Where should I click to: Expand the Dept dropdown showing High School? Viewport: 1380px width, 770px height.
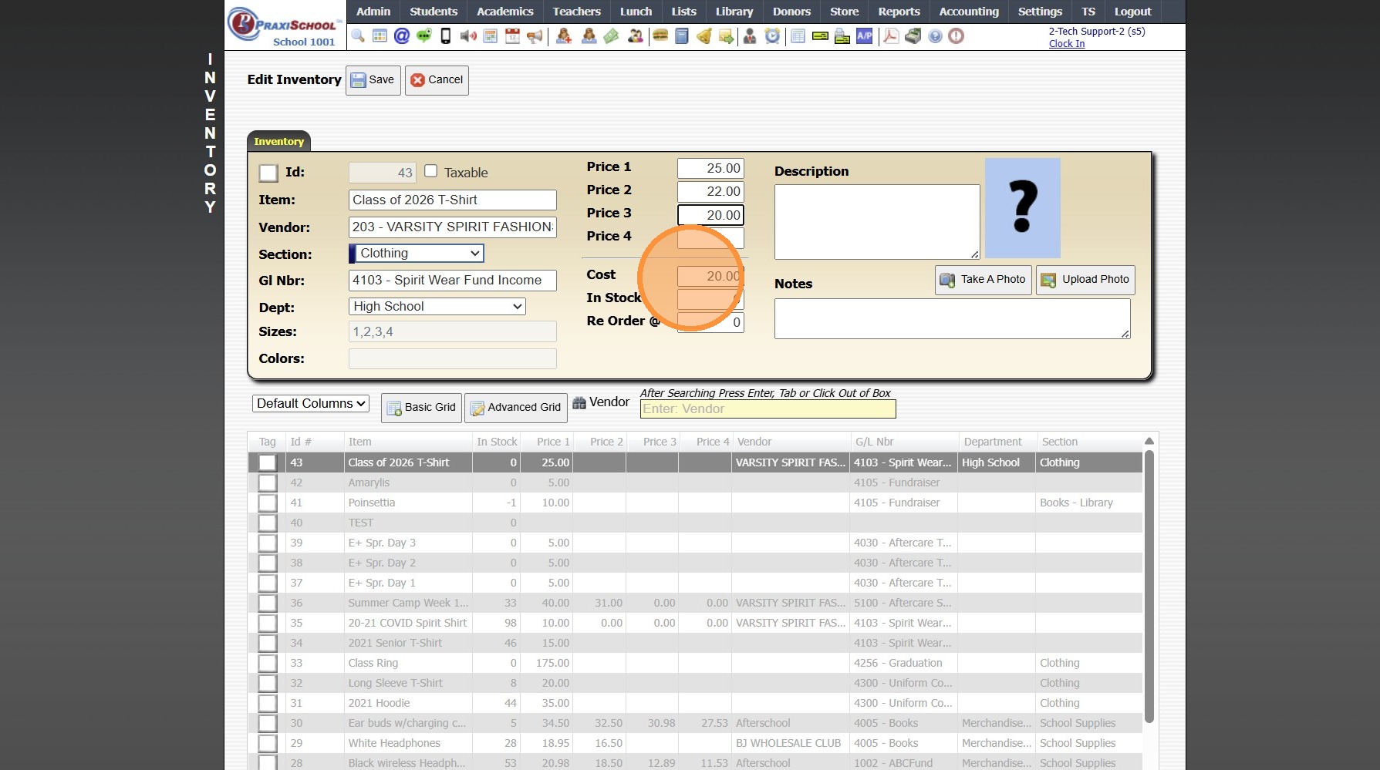(437, 307)
